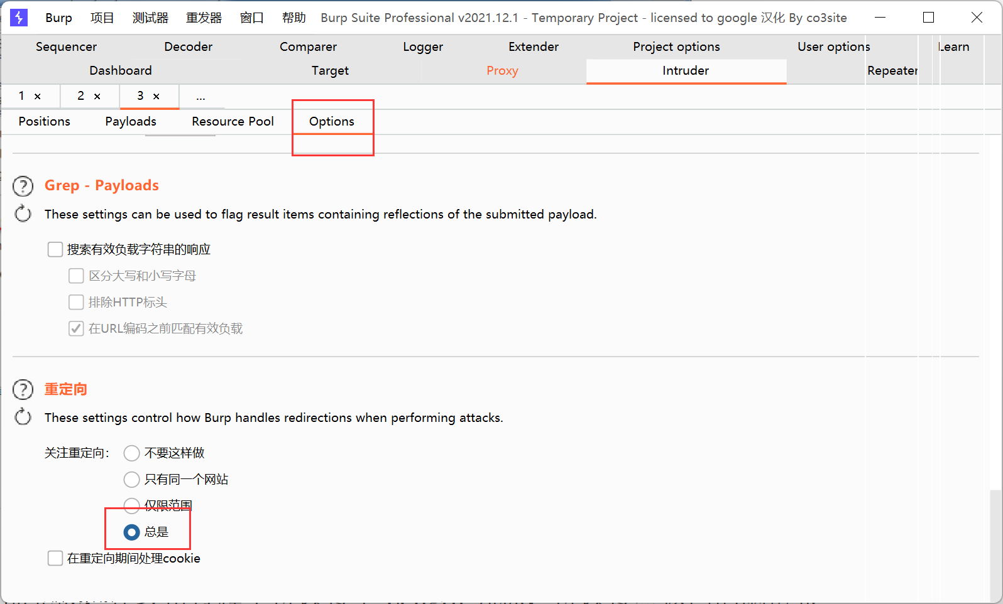This screenshot has width=1003, height=604.
Task: Open the 项目 menu
Action: (102, 18)
